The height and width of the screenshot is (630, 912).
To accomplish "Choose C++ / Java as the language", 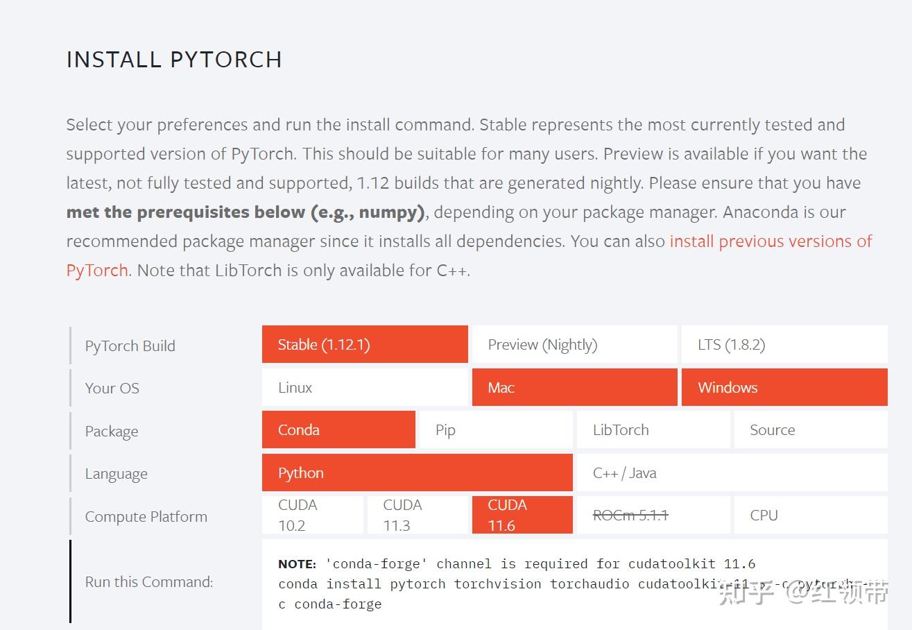I will click(731, 472).
